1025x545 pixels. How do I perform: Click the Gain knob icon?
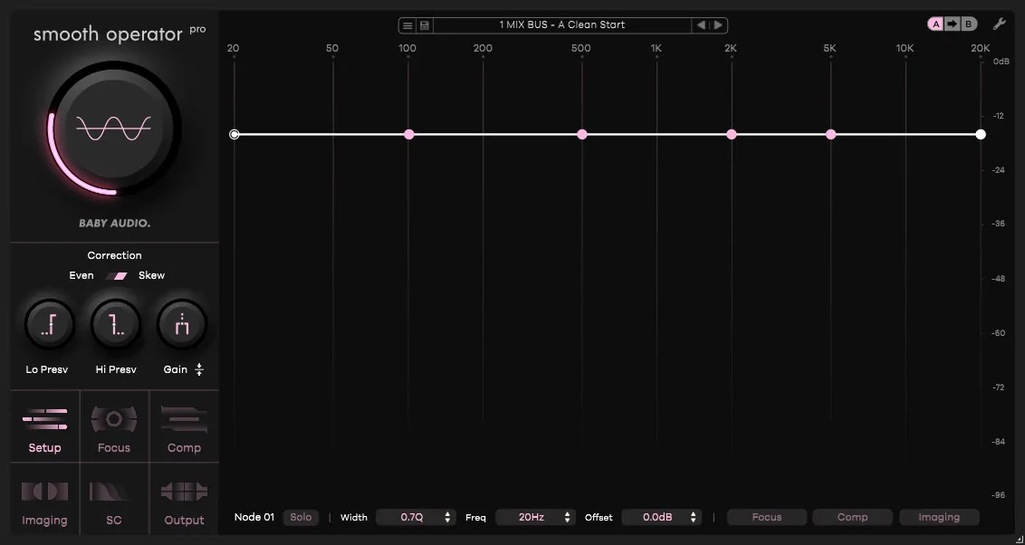(x=182, y=325)
